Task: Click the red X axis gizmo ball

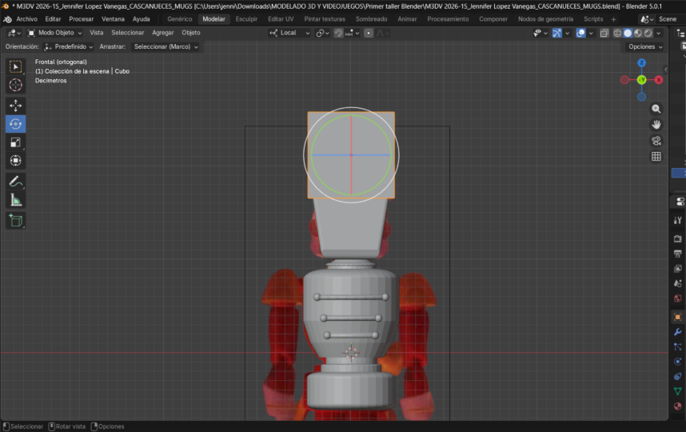Action: pos(659,80)
